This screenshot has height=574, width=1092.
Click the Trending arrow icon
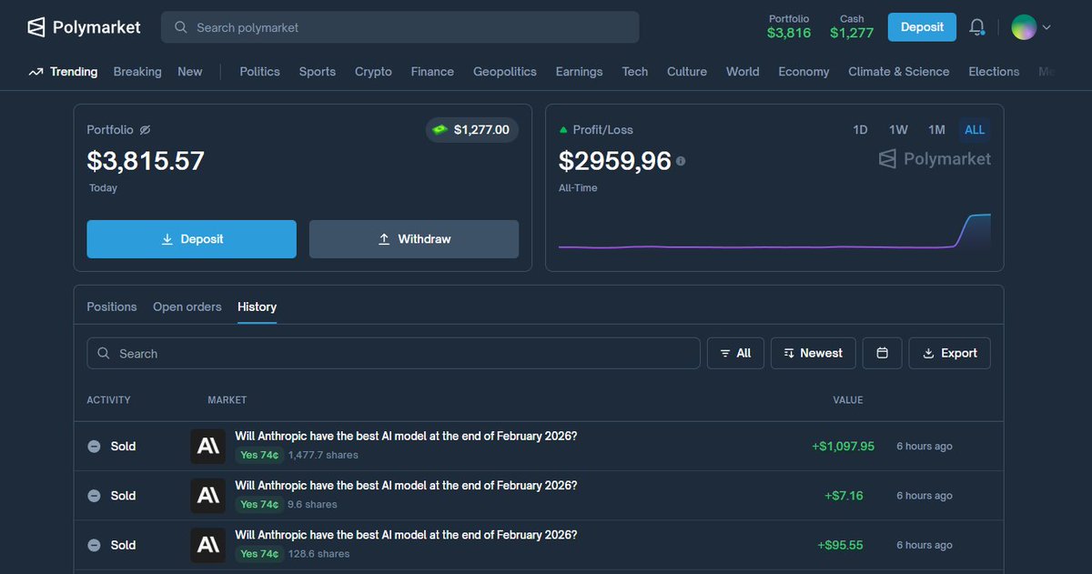tap(35, 72)
